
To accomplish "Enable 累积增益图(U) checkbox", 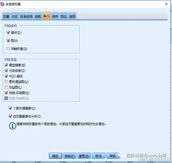I will (6, 82).
